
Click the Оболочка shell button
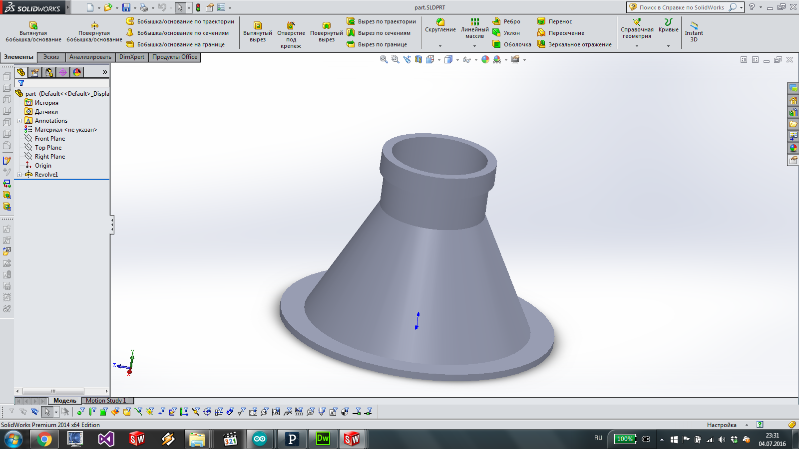tap(512, 44)
